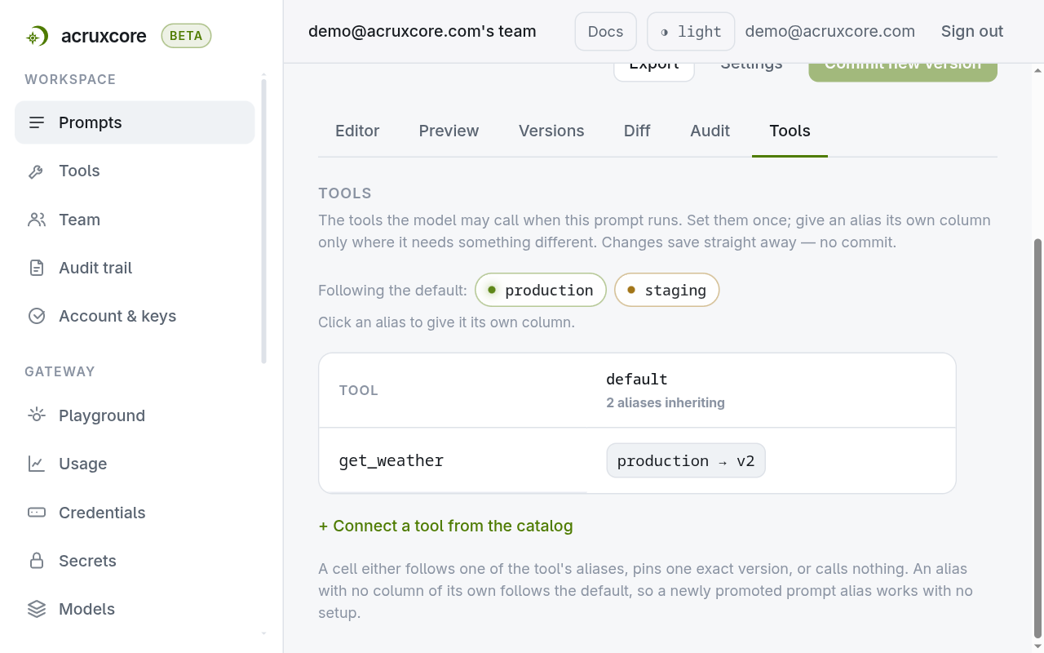Click the Usage chart icon
Viewport: 1044px width, 653px height.
click(37, 464)
